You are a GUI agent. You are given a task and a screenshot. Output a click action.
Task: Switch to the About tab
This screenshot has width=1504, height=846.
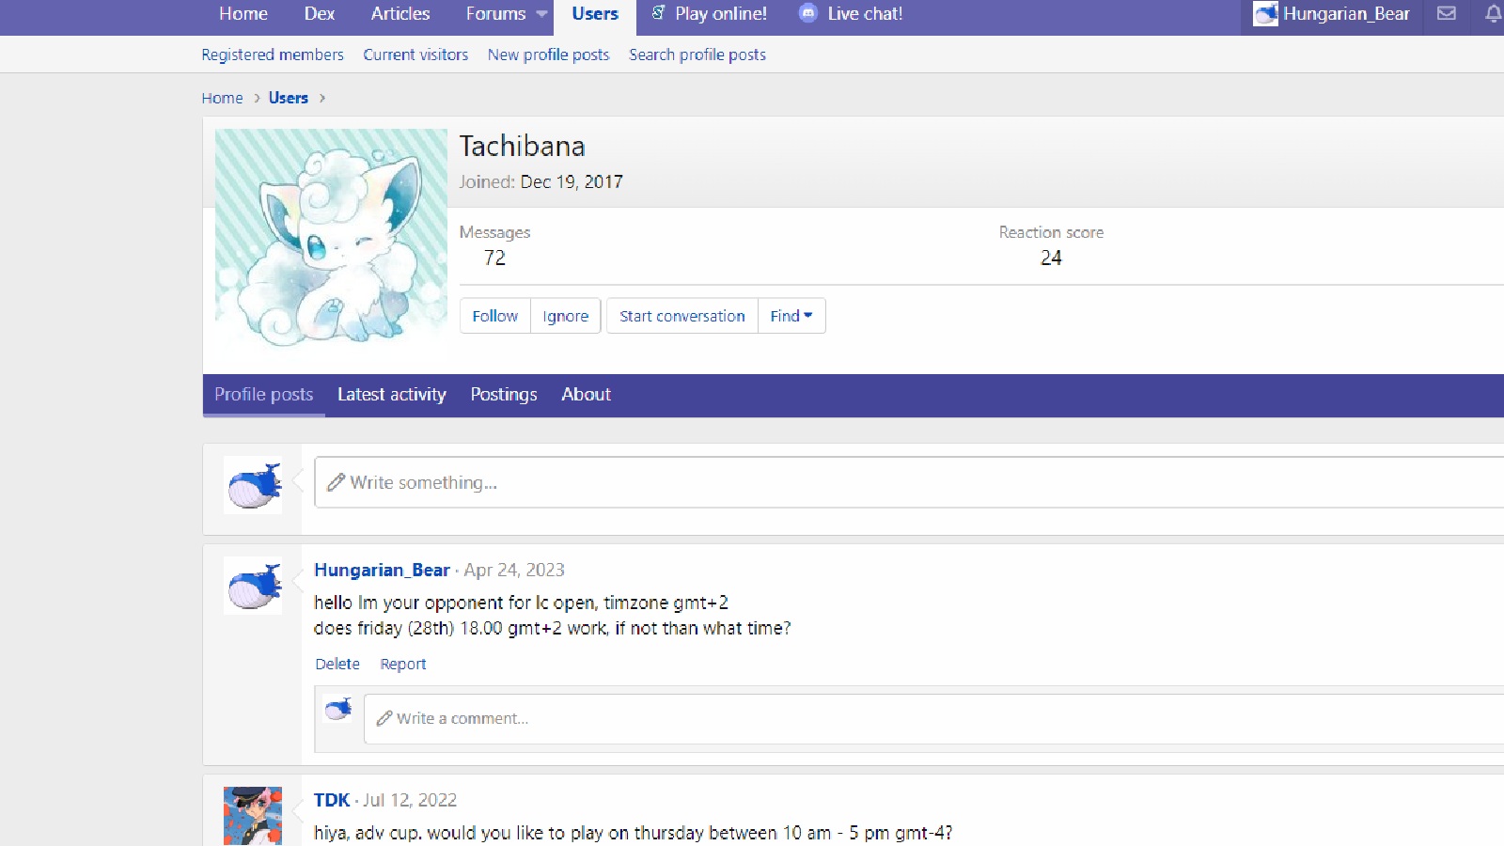coord(587,395)
